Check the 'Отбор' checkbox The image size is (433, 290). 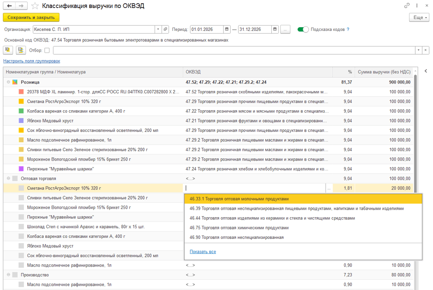tap(47, 51)
